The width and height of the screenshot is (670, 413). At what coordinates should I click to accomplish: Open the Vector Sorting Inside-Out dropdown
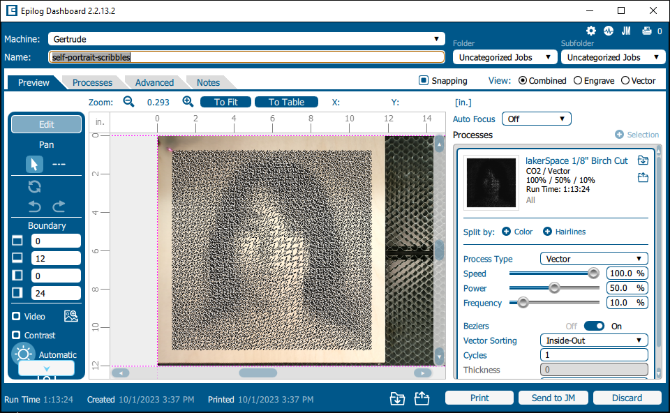click(594, 340)
